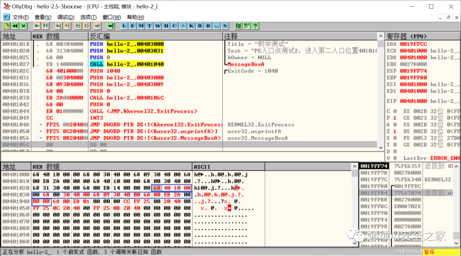Open Run trace with ellipsis button

pos(217,26)
